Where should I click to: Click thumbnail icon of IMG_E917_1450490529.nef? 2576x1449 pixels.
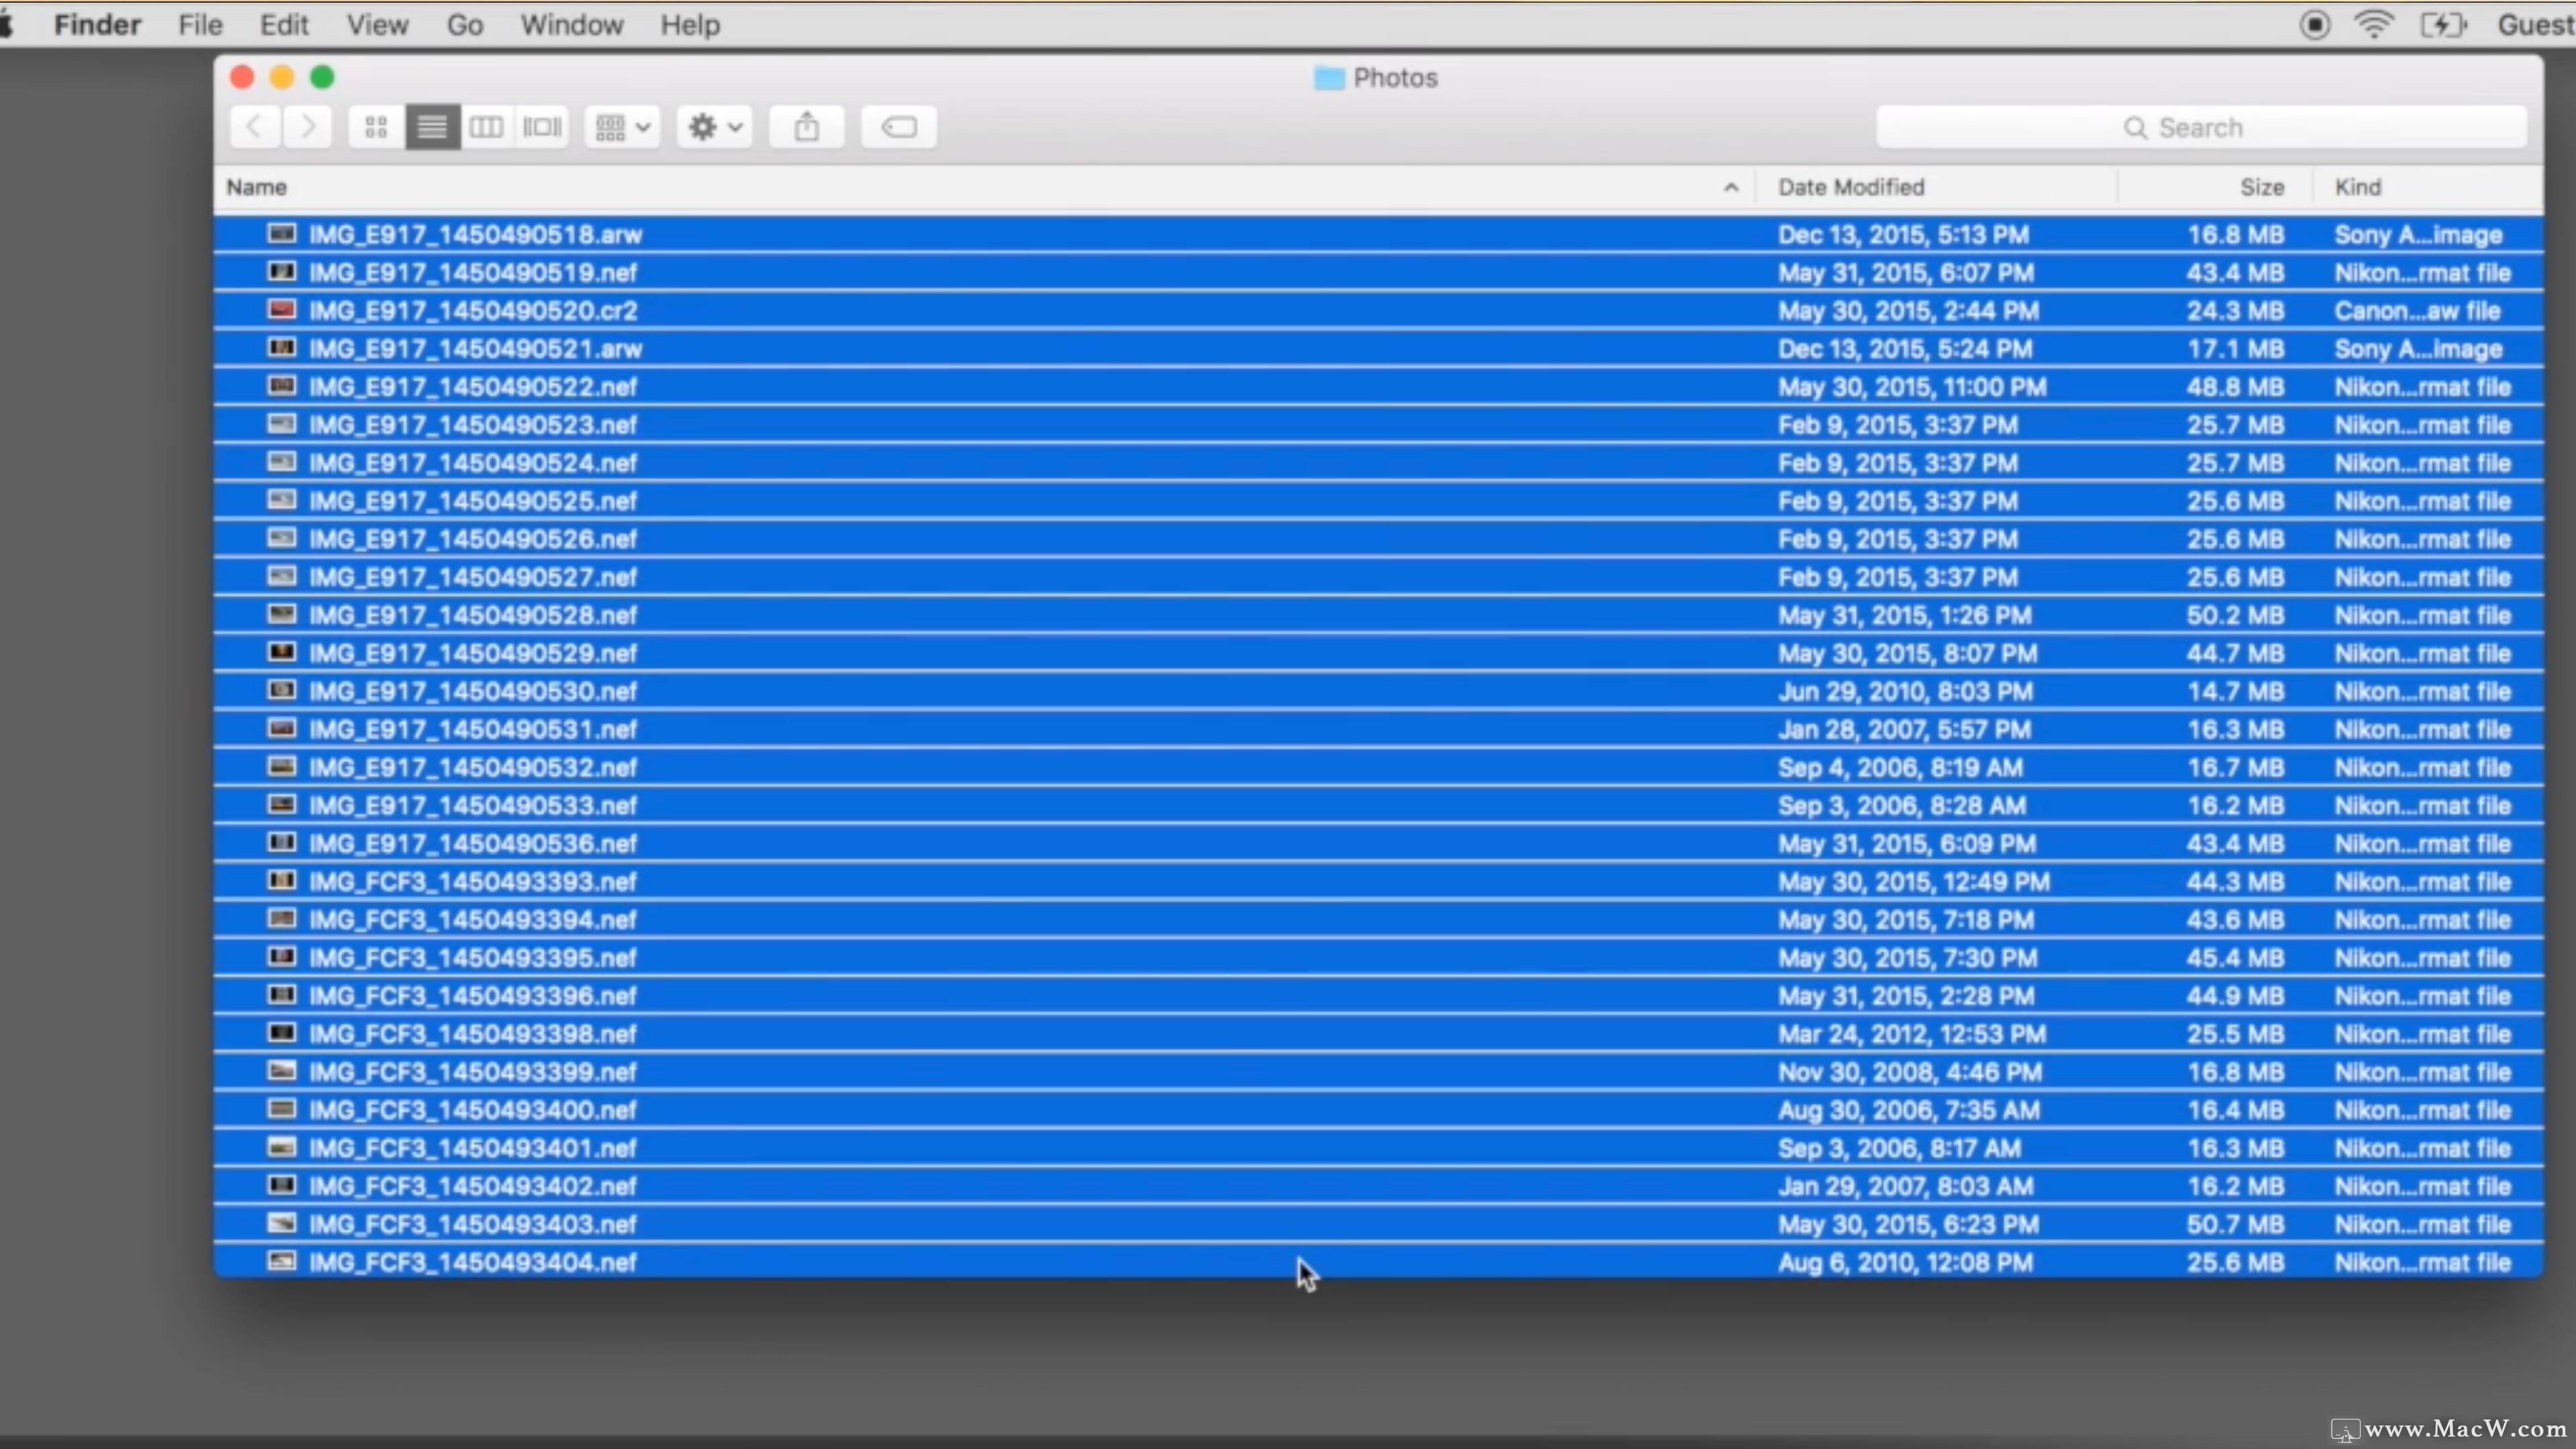coord(282,652)
